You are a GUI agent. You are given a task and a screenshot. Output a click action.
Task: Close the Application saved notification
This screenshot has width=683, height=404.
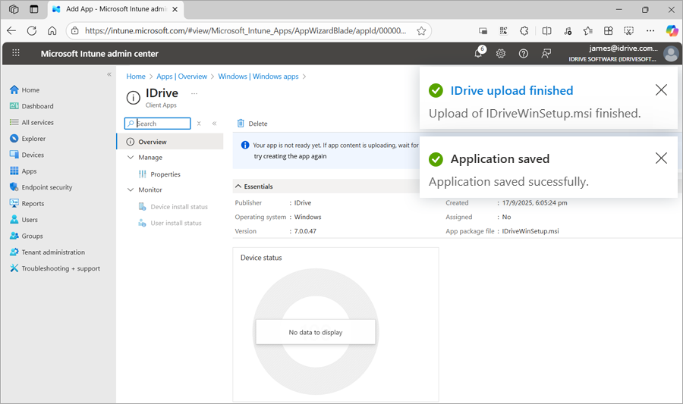tap(661, 158)
